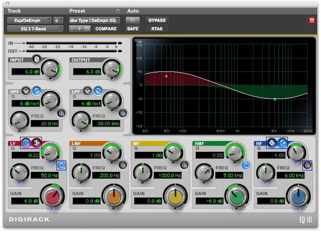Click the blue HF GAIN knob
Image resolution: width=321 pixels, height=232 pixels.
click(298, 197)
